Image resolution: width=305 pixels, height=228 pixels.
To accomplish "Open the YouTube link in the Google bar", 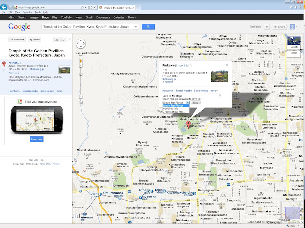I will [67, 17].
